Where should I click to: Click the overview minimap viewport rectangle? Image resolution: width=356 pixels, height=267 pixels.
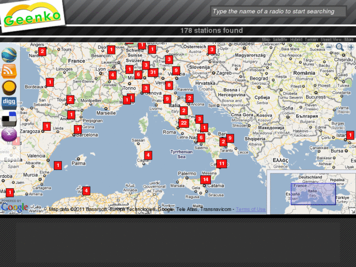(313, 194)
